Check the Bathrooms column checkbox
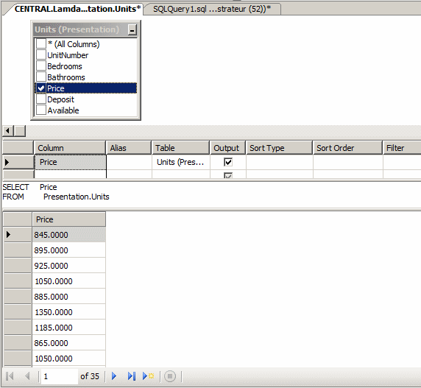 click(41, 77)
